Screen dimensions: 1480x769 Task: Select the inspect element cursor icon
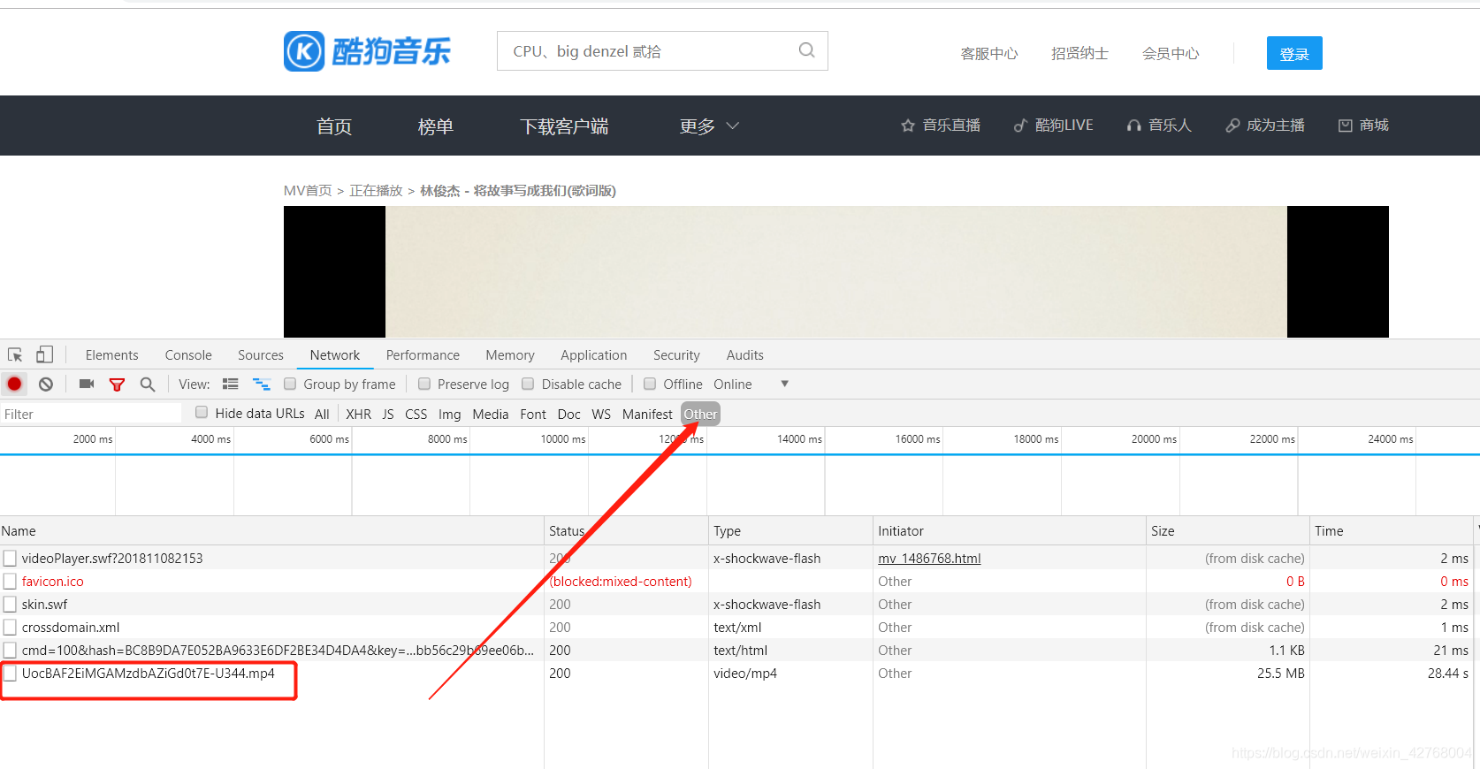tap(15, 354)
